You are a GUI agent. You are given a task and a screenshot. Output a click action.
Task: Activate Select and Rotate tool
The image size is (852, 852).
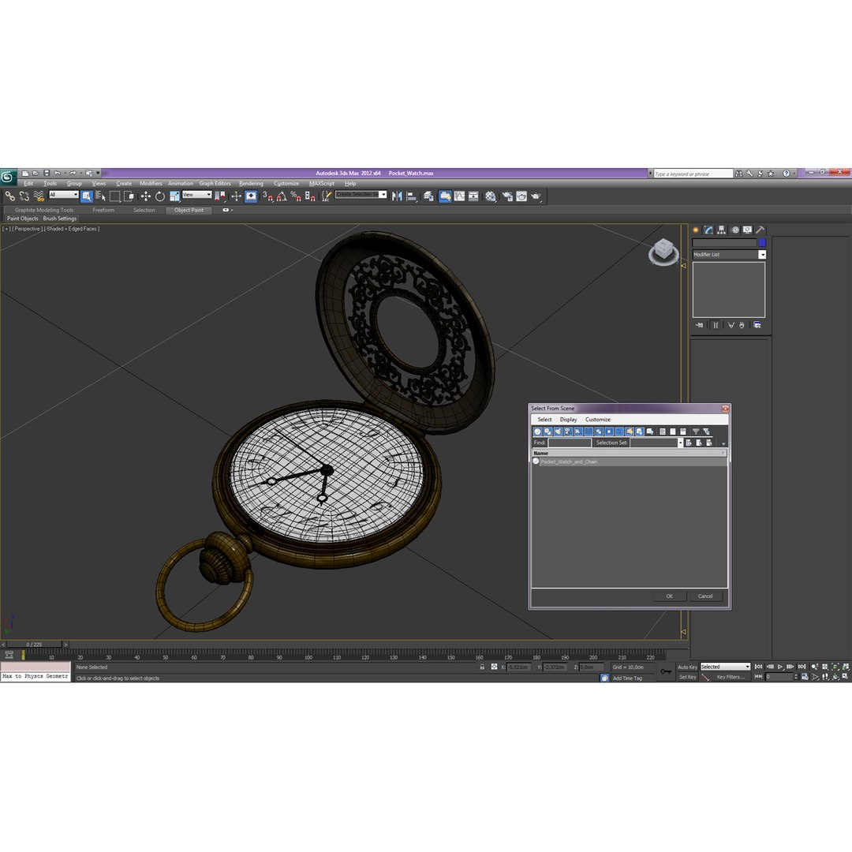159,196
